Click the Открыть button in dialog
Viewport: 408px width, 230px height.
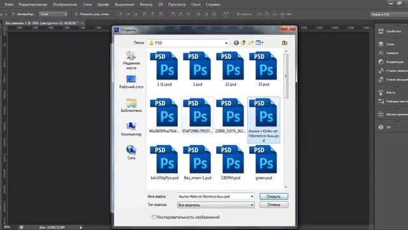273,196
